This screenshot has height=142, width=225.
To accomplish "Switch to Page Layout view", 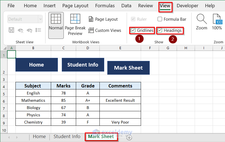I will coord(103,19).
